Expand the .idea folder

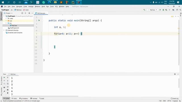[x=6, y=18]
